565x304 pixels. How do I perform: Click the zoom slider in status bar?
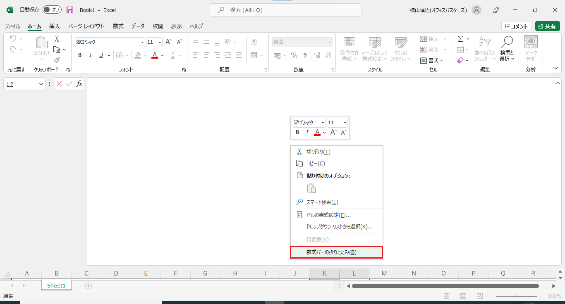click(x=517, y=296)
